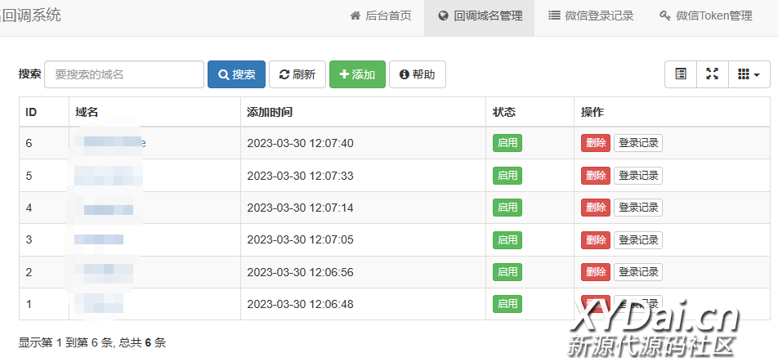The height and width of the screenshot is (362, 778).
Task: Click the fullscreen expand icon
Action: 712,74
